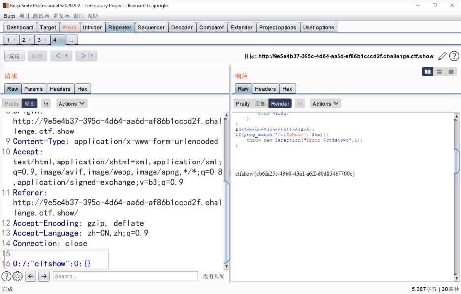Open response Actions dropdown
The height and width of the screenshot is (294, 461).
tap(326, 104)
